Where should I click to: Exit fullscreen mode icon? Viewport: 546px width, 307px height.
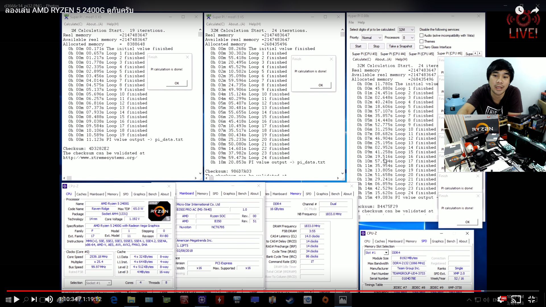coord(531,299)
